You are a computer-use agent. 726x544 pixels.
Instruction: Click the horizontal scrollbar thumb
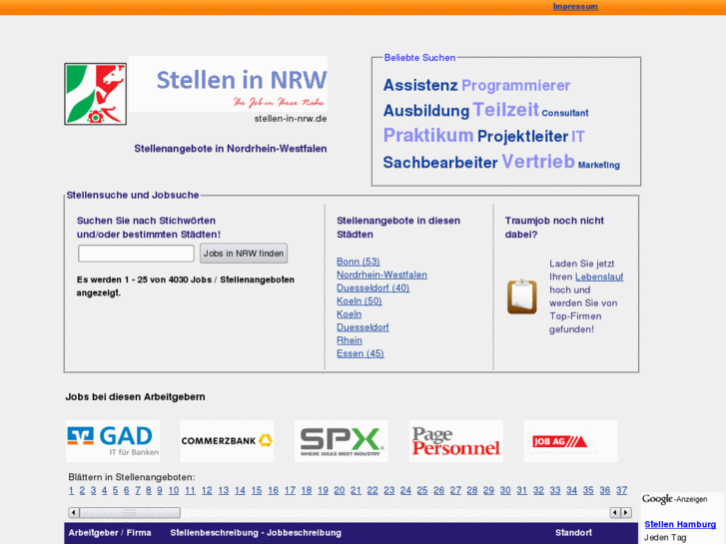pyautogui.click(x=130, y=512)
